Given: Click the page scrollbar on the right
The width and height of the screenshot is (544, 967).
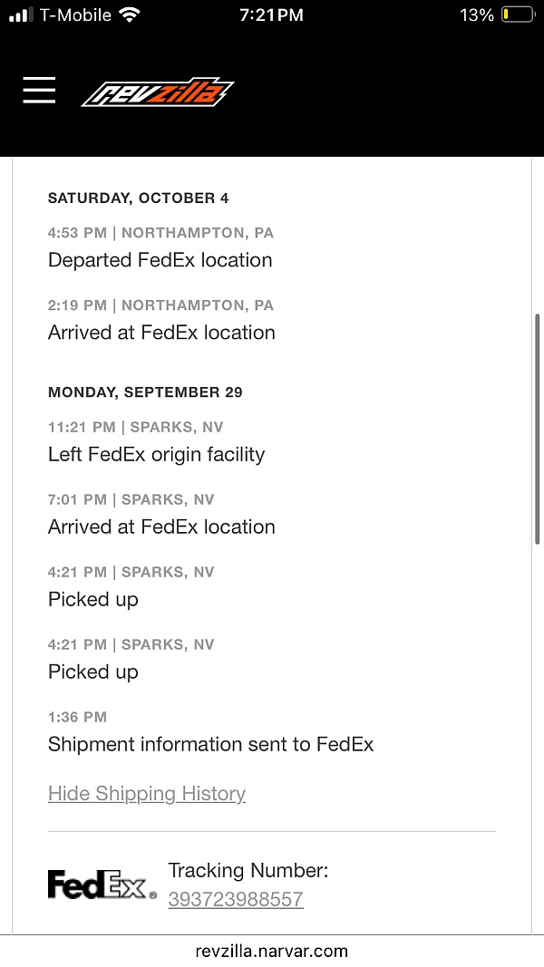Looking at the screenshot, I should pyautogui.click(x=538, y=428).
